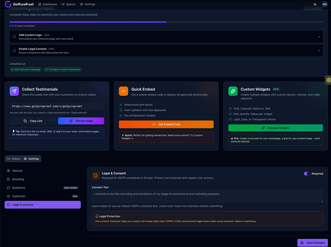Click the green Custom Widgets sparkle icon
The width and height of the screenshot is (331, 247).
233,91
